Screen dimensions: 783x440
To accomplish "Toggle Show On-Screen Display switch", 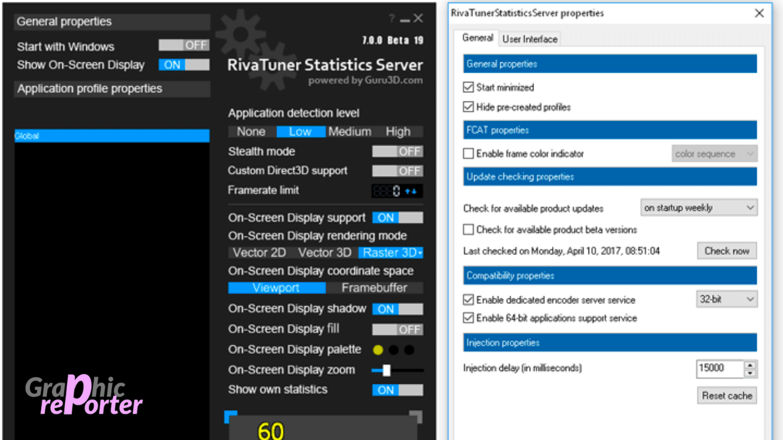I will [184, 65].
